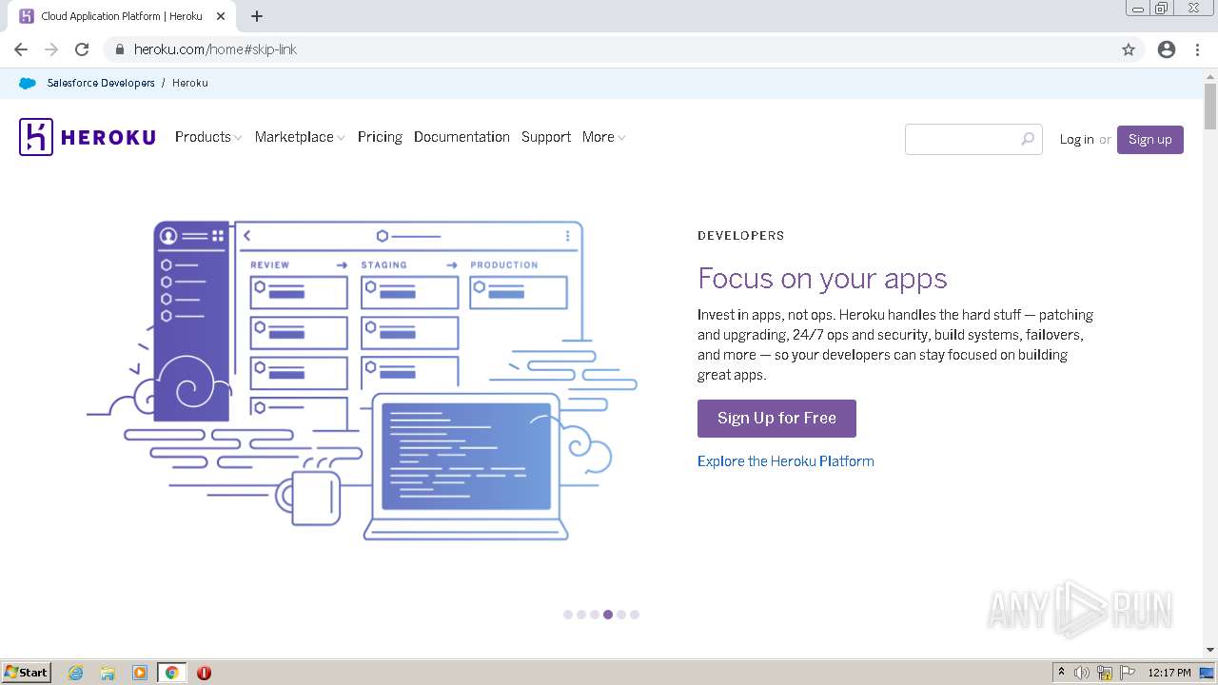Open media player from taskbar

pyautogui.click(x=140, y=673)
